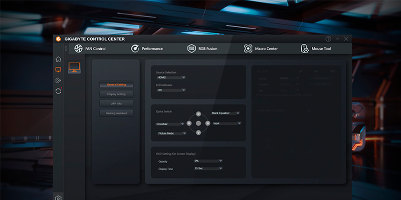
Task: Click the Quick Switch up arrow
Action: pos(198,114)
